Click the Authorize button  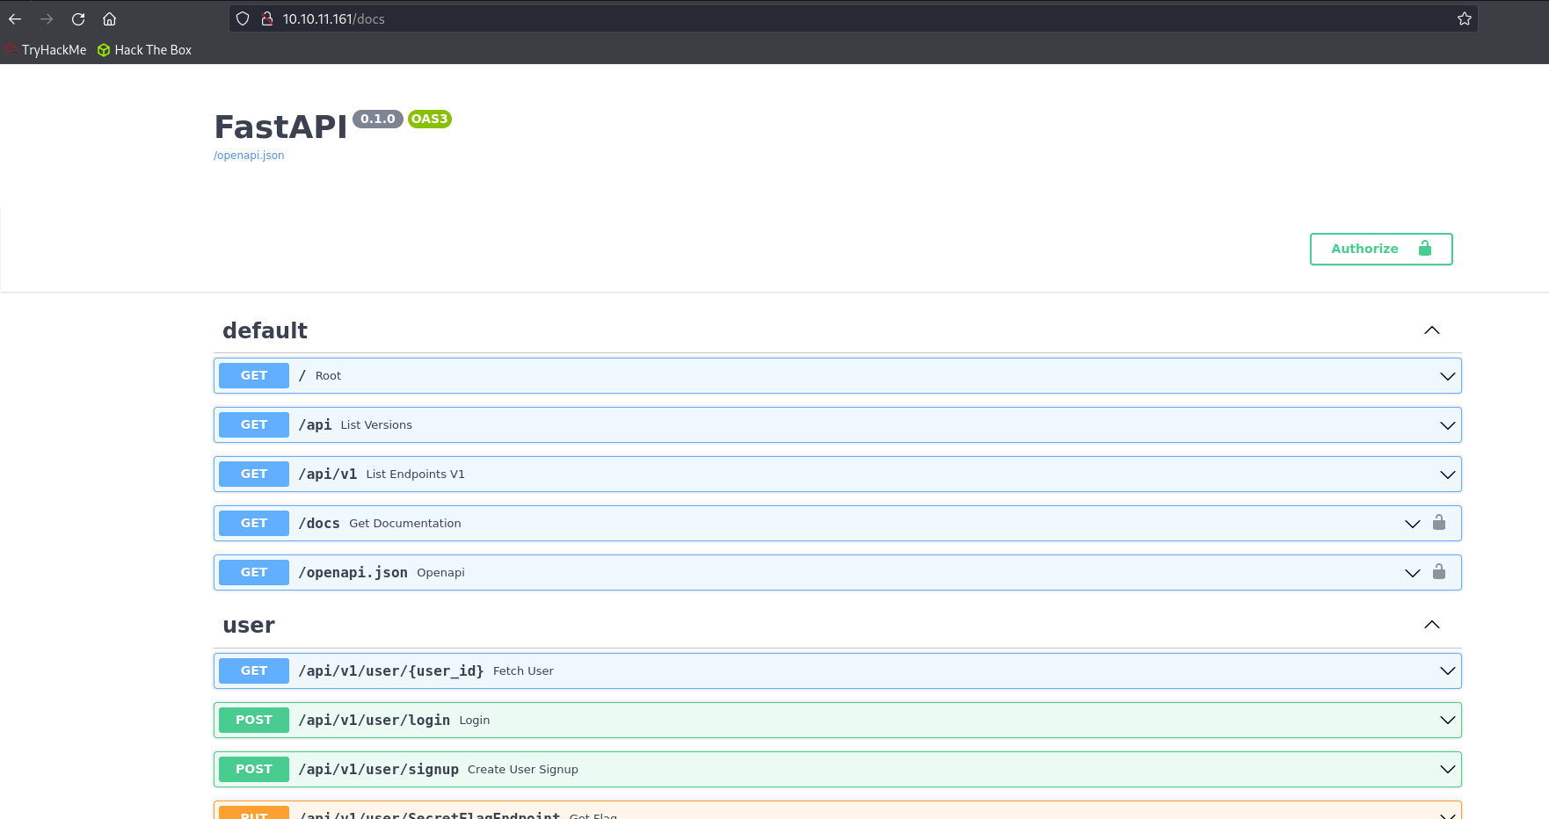pos(1381,249)
